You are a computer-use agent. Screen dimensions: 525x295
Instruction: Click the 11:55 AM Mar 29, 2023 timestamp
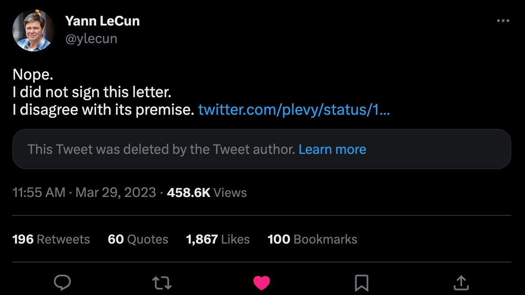(x=84, y=193)
